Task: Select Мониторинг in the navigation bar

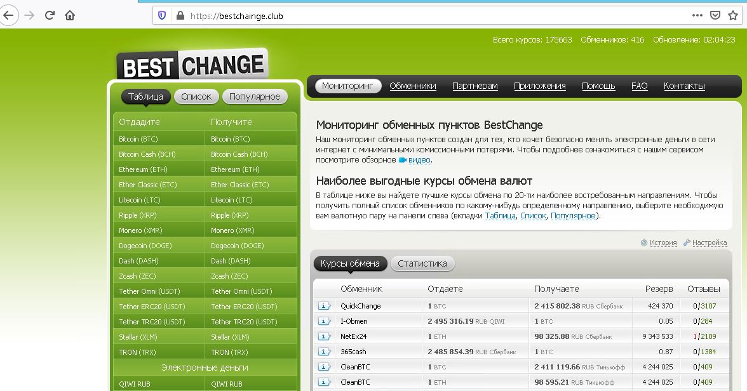Action: (x=348, y=86)
